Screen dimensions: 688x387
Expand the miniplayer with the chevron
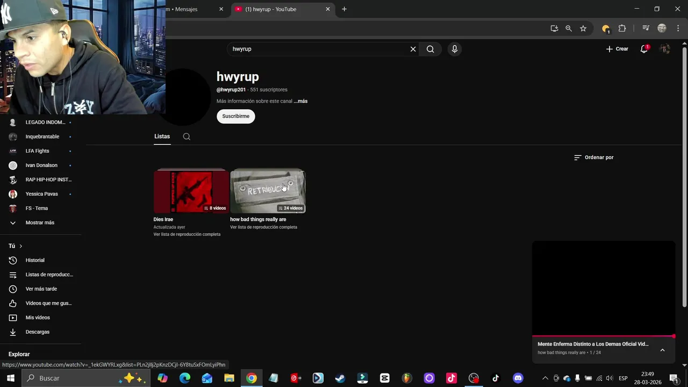[662, 350]
